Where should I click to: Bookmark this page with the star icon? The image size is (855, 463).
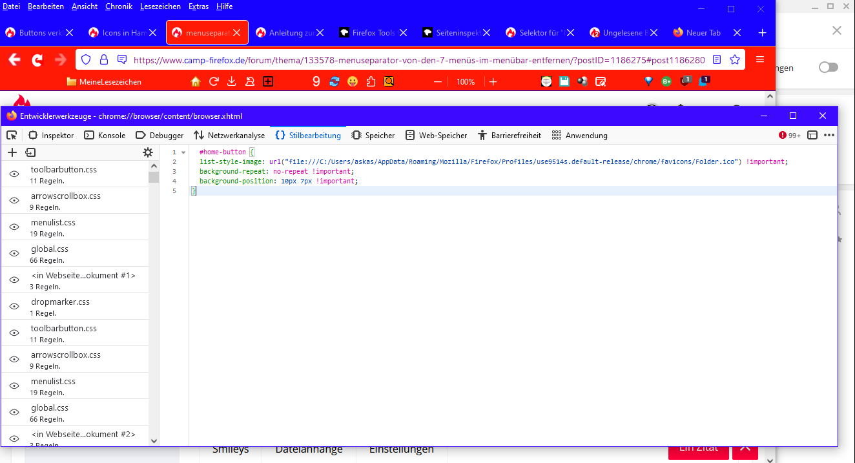(x=735, y=60)
